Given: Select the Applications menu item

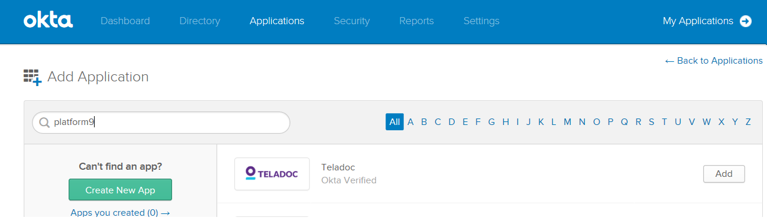Looking at the screenshot, I should (277, 21).
